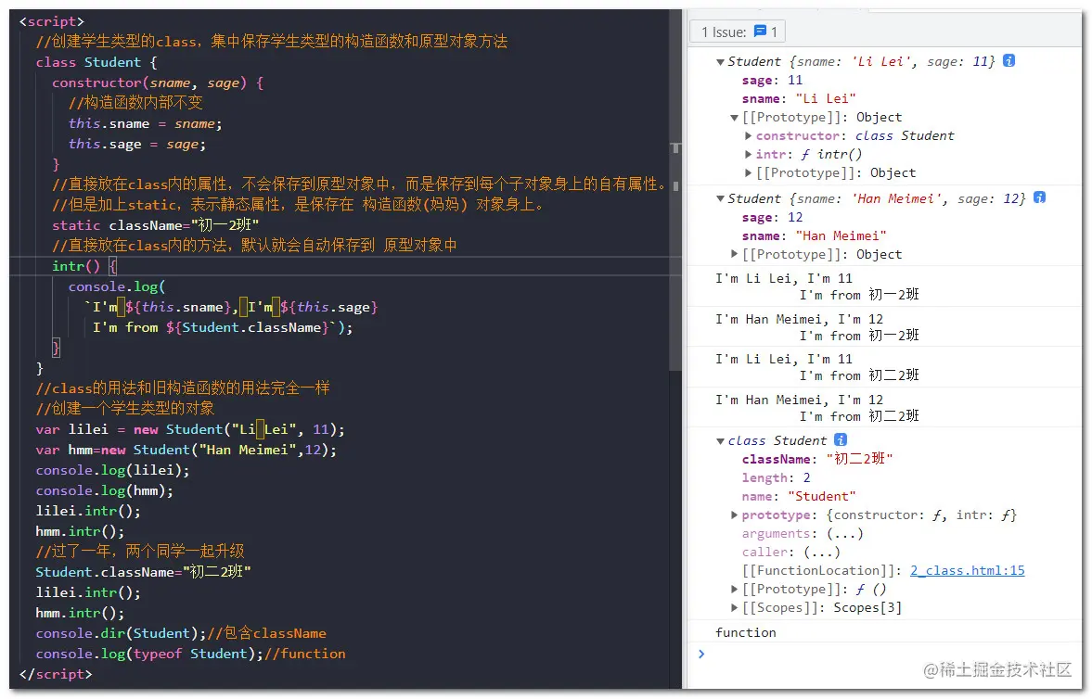The width and height of the screenshot is (1092, 699).
Task: Click the console.log(hmm) code line
Action: (x=105, y=490)
